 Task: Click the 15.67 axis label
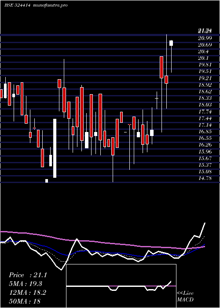(x=205, y=158)
